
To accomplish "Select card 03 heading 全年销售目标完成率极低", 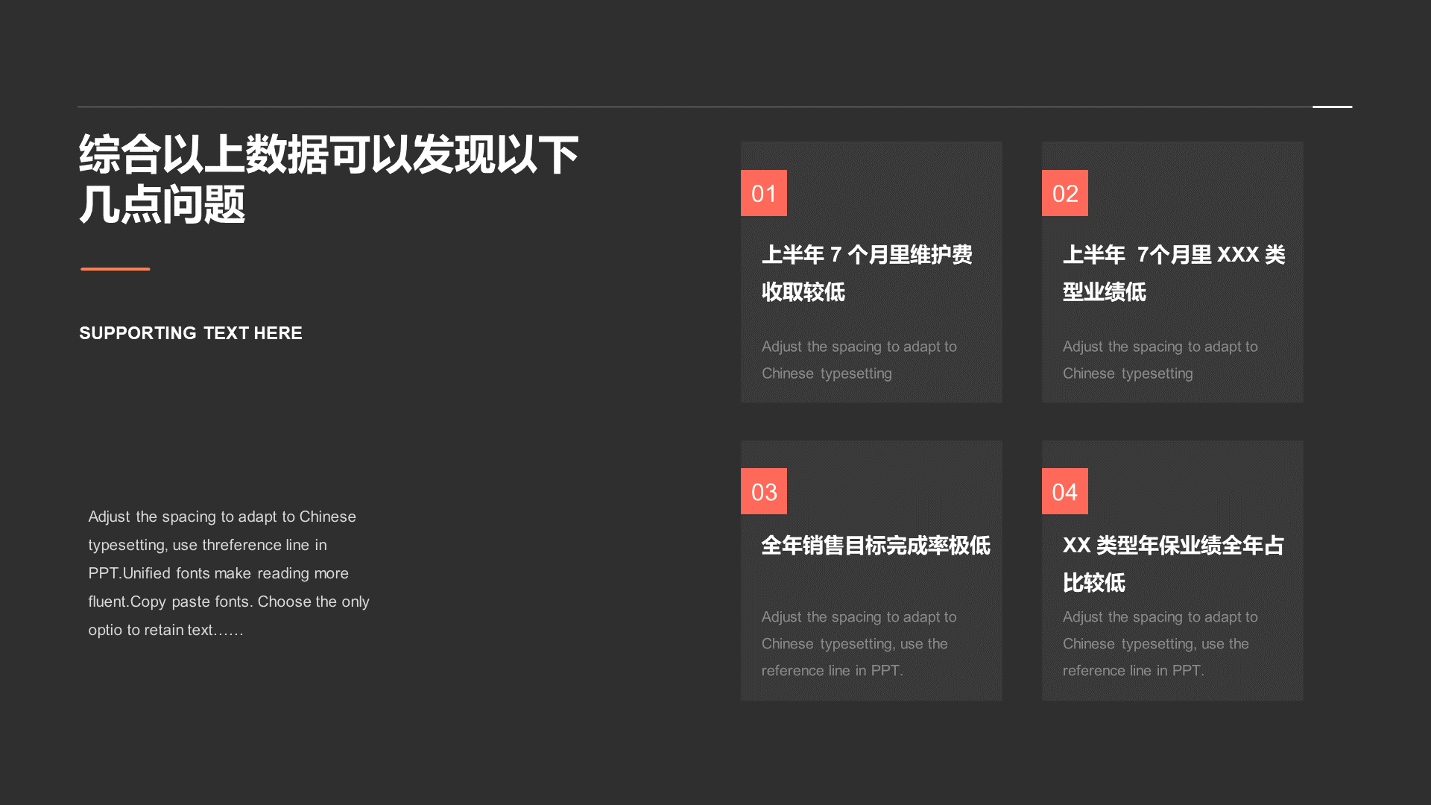I will click(x=876, y=546).
